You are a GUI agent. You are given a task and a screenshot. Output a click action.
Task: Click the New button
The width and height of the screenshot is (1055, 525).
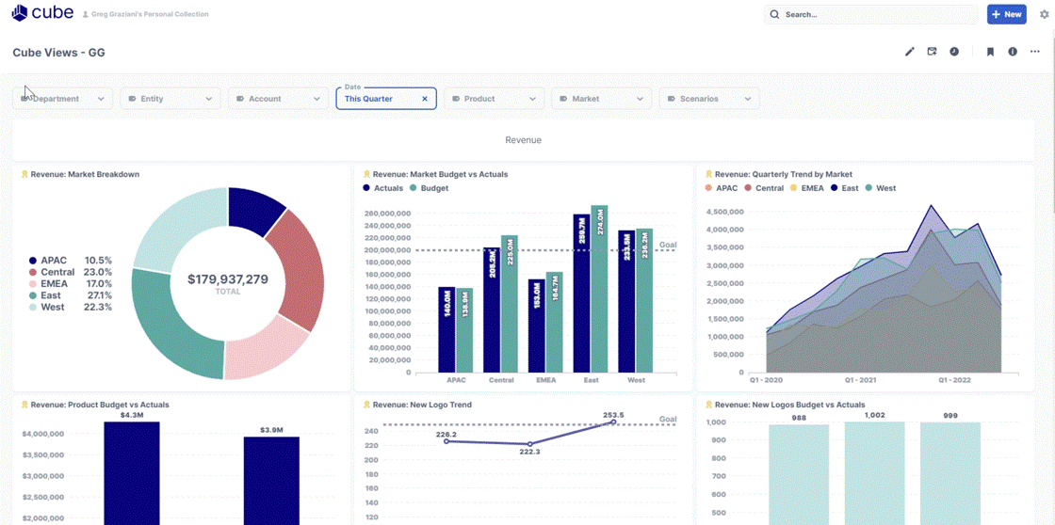(x=1007, y=14)
